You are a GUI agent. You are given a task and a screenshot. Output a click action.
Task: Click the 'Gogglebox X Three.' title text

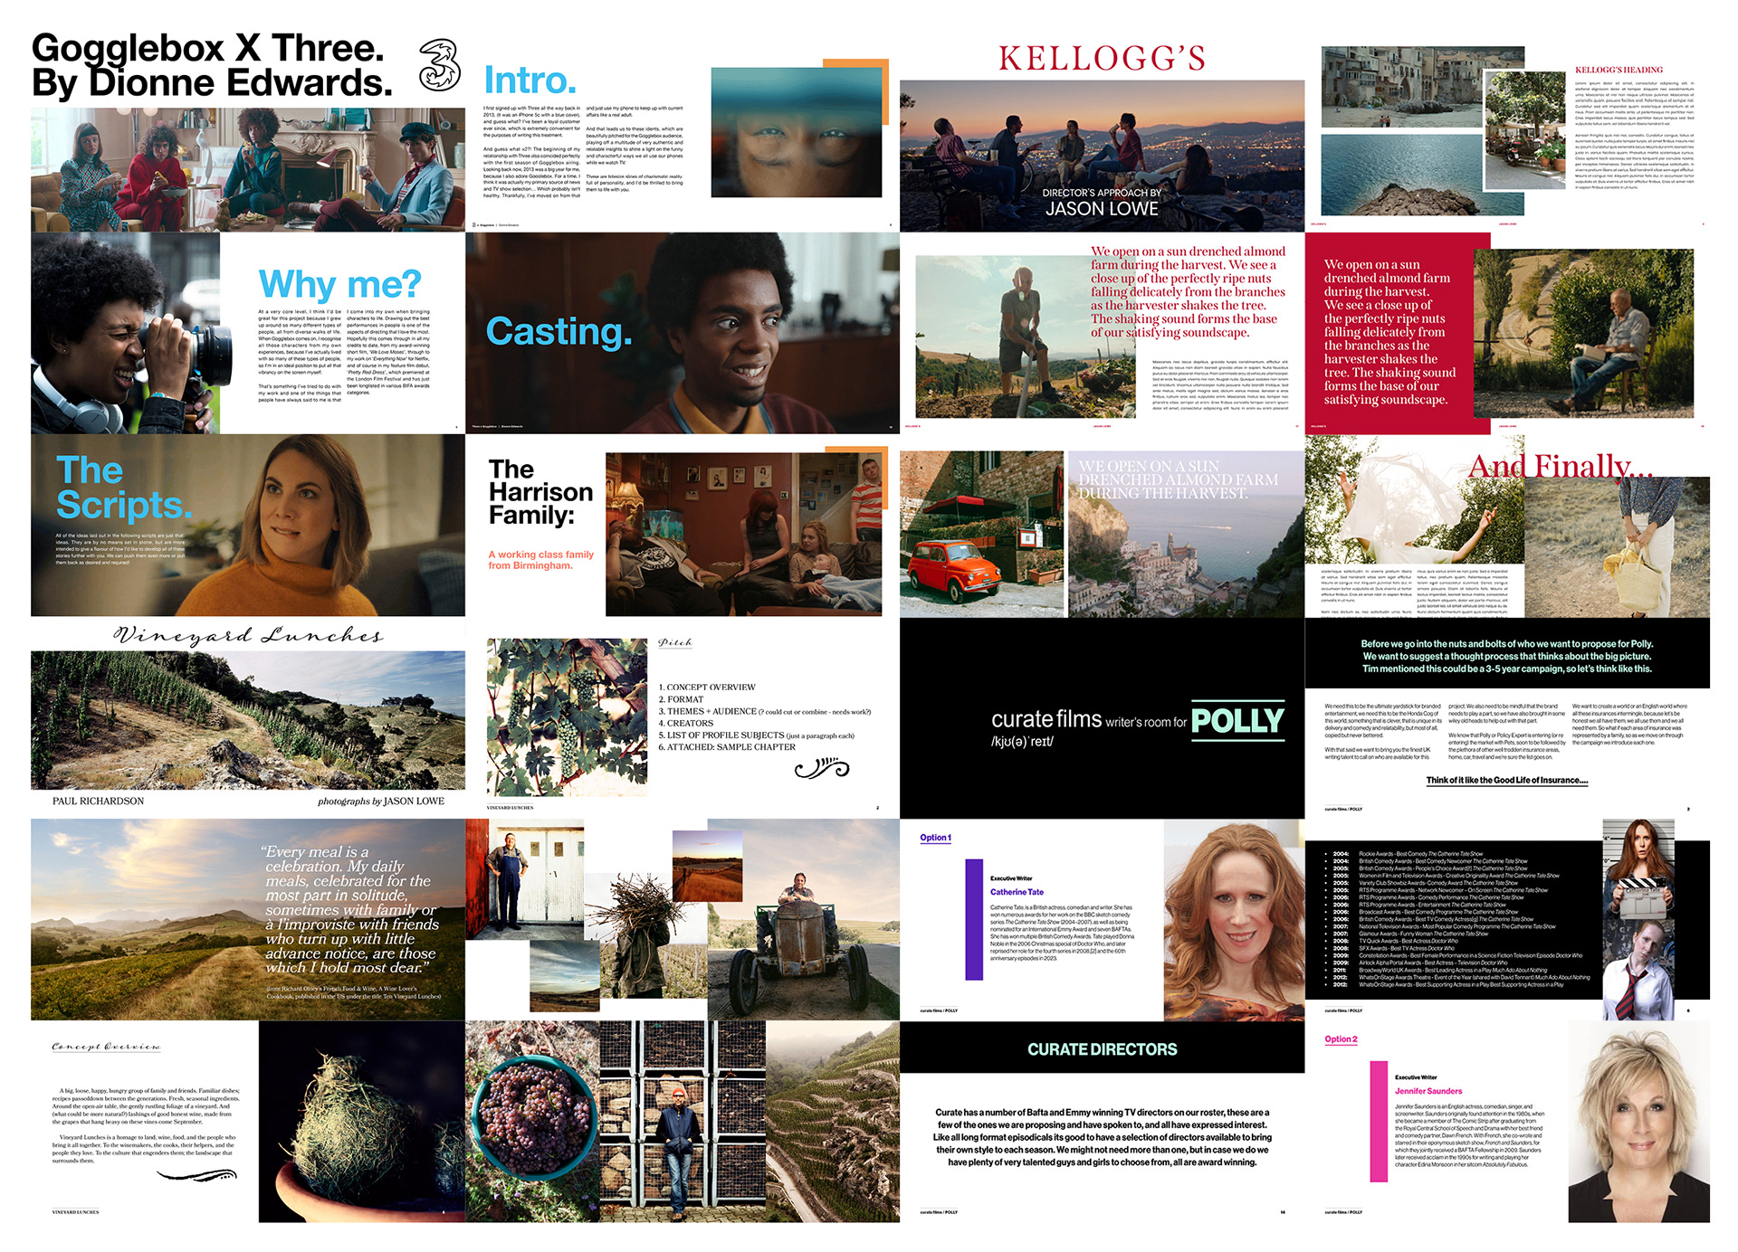208,47
